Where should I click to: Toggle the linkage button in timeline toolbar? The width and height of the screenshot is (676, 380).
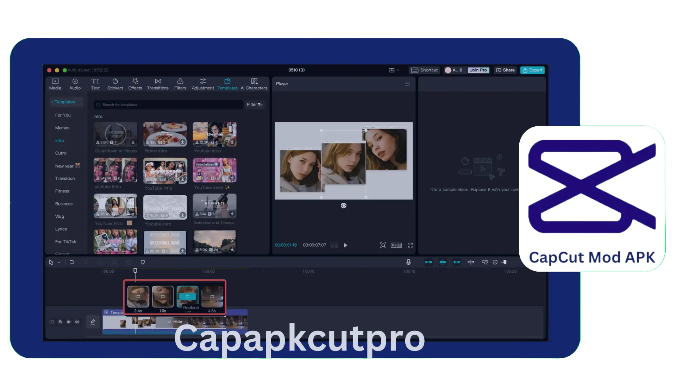[457, 262]
